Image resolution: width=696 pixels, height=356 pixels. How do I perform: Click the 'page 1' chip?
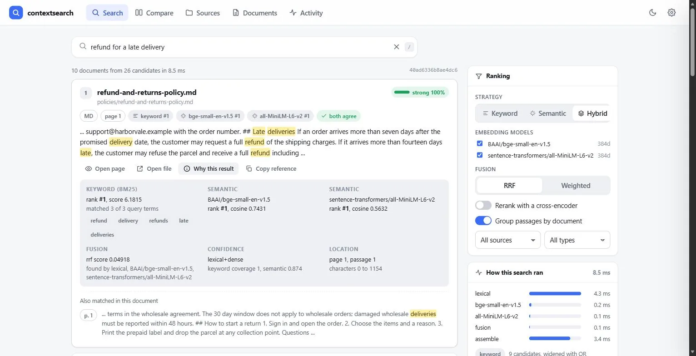pos(113,116)
